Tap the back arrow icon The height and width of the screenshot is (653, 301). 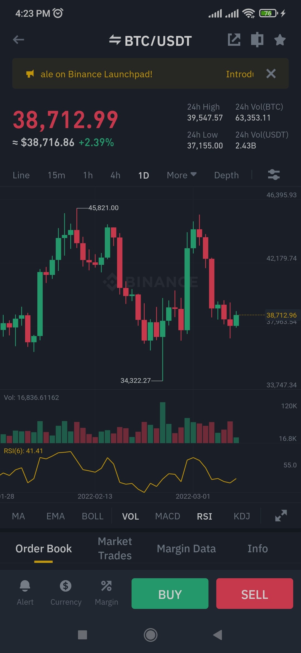pos(18,40)
